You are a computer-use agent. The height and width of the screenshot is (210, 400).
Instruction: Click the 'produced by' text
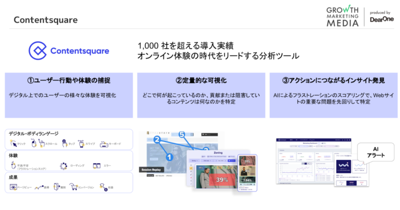pyautogui.click(x=380, y=12)
